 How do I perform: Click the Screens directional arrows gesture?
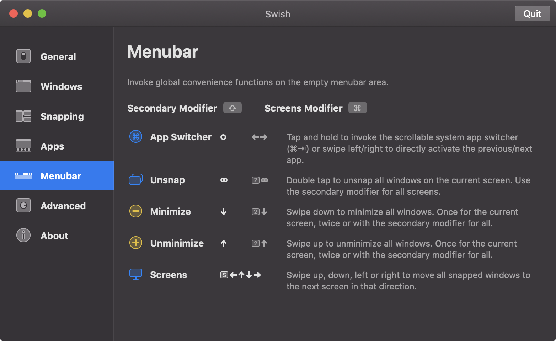241,275
